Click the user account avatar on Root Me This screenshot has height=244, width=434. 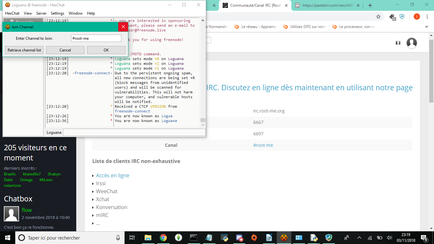coord(412,43)
